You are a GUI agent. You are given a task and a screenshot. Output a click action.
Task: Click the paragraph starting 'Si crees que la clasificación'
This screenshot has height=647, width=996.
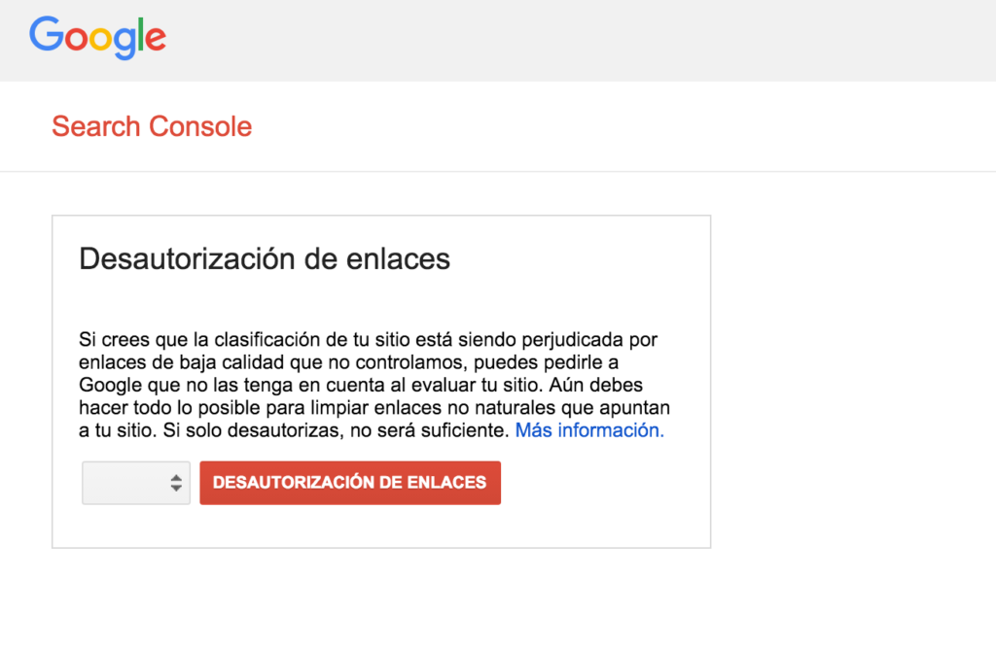tap(374, 385)
